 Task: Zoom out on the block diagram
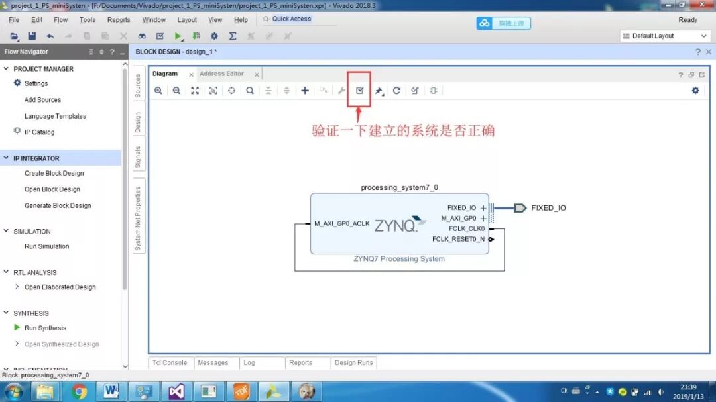pos(176,90)
